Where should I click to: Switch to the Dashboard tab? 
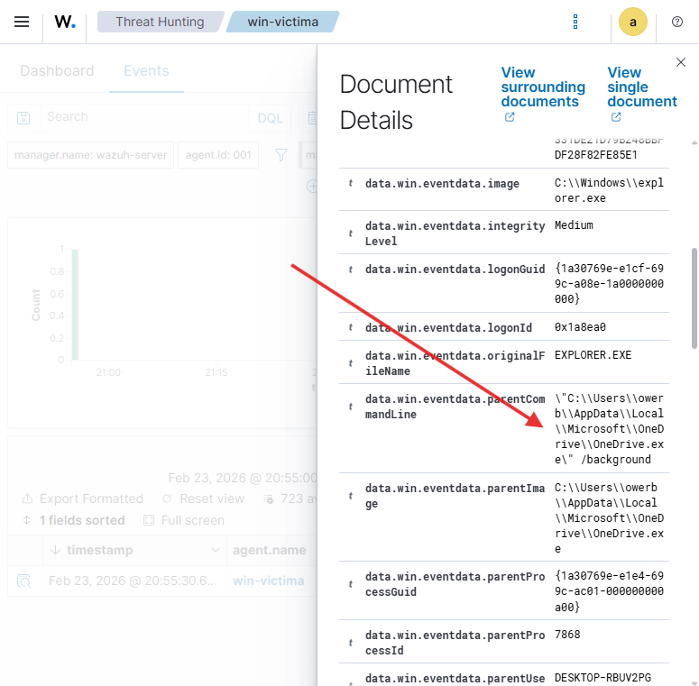(57, 70)
